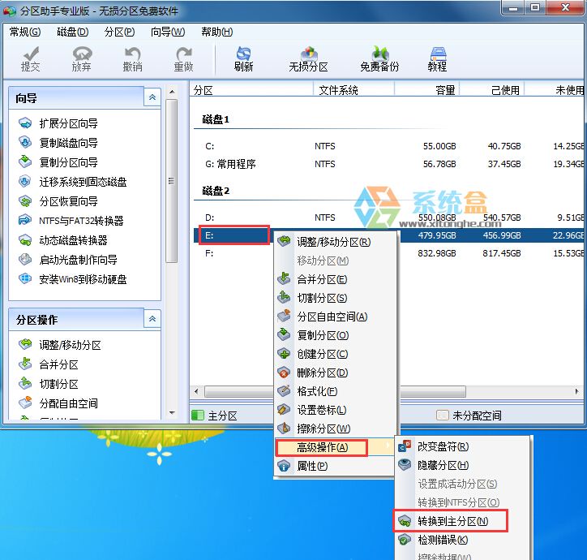Image resolution: width=587 pixels, height=560 pixels.
Task: Choose 切割分区(S) in context menu
Action: 335,298
